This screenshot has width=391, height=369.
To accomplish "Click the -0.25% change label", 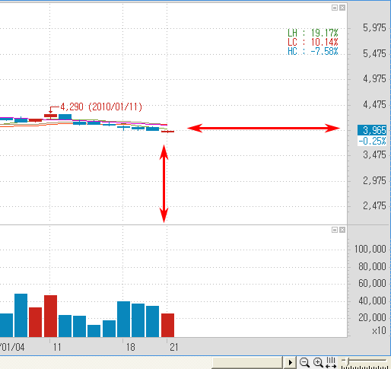I will point(372,141).
